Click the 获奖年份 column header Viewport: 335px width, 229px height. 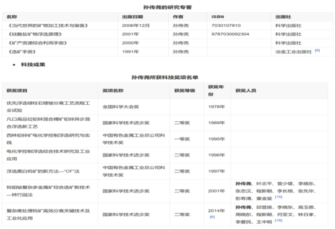click(216, 91)
